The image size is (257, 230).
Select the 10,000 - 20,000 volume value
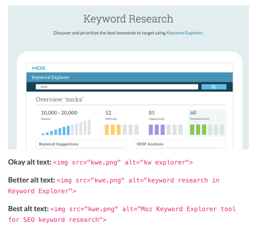click(x=59, y=113)
